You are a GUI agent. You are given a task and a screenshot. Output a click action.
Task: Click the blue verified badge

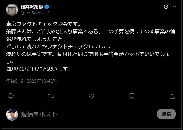pos(47,7)
